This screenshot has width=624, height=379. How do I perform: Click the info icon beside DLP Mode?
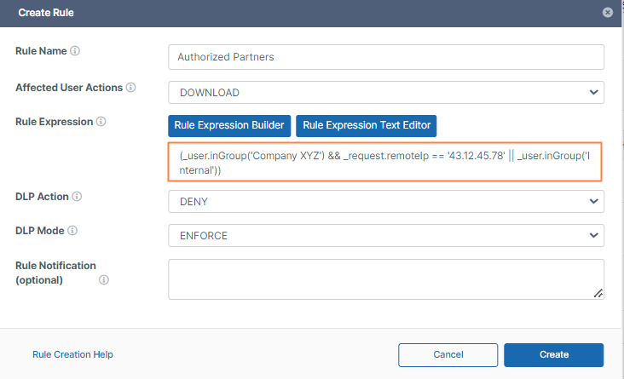(x=72, y=231)
